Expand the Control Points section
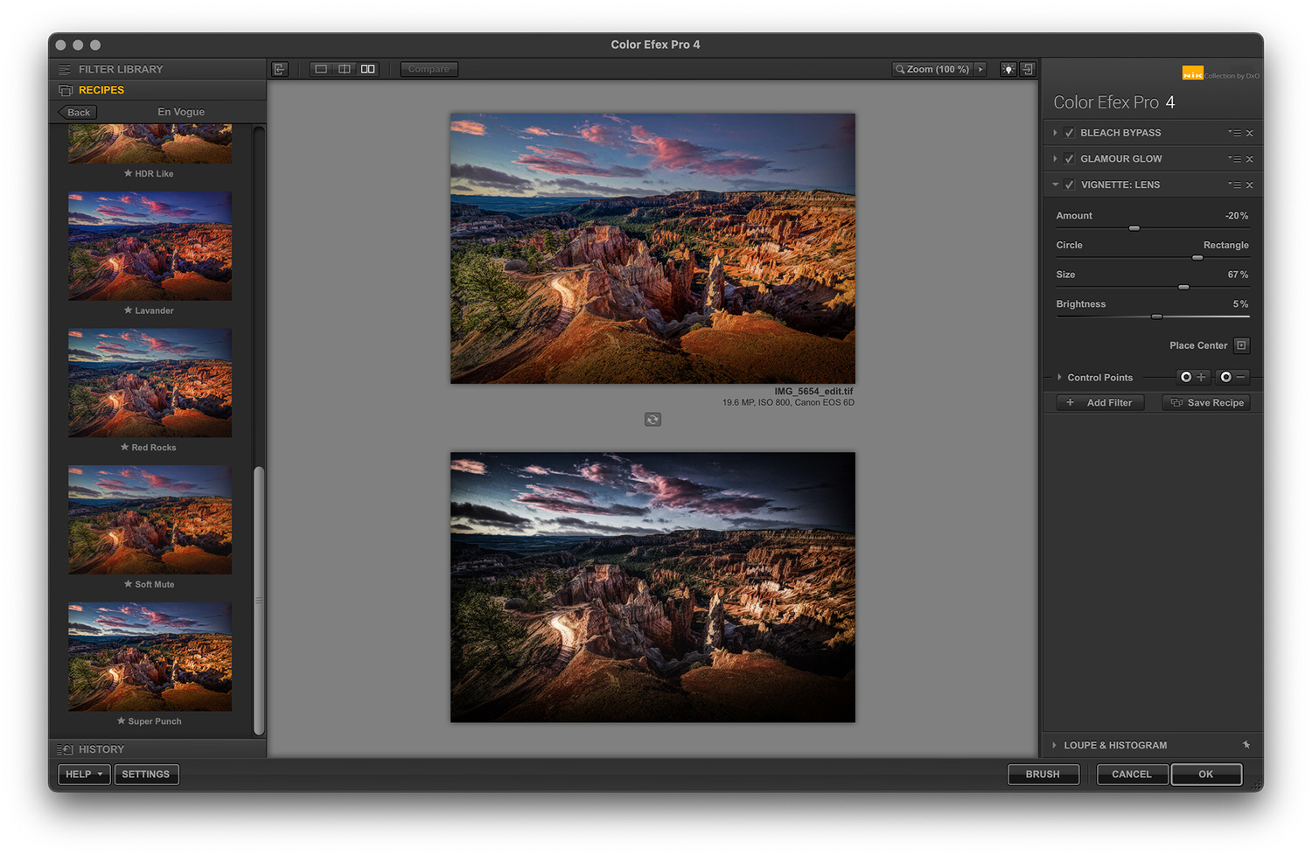 point(1059,378)
